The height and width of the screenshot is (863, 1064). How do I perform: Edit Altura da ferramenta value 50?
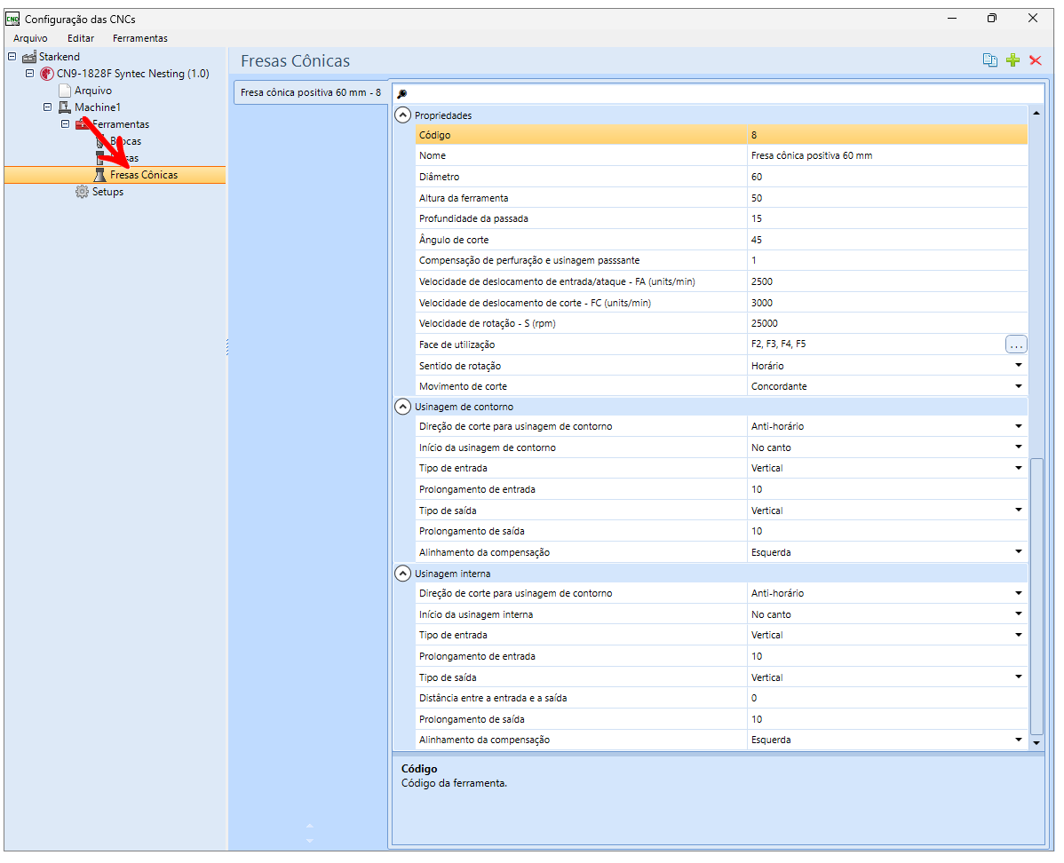coord(887,198)
